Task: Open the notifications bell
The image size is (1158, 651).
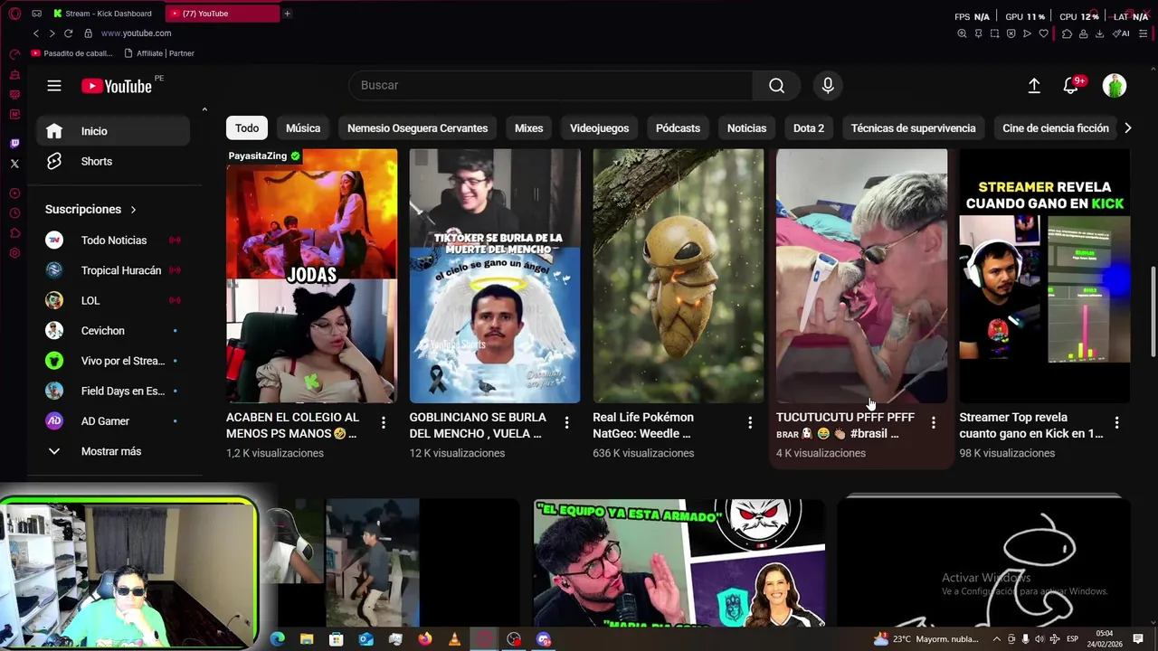Action: [x=1071, y=86]
